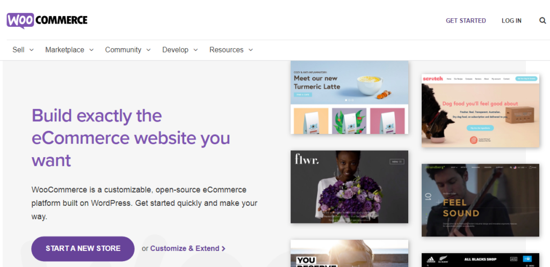Open the Log In link
Image resolution: width=550 pixels, height=267 pixels.
click(511, 21)
